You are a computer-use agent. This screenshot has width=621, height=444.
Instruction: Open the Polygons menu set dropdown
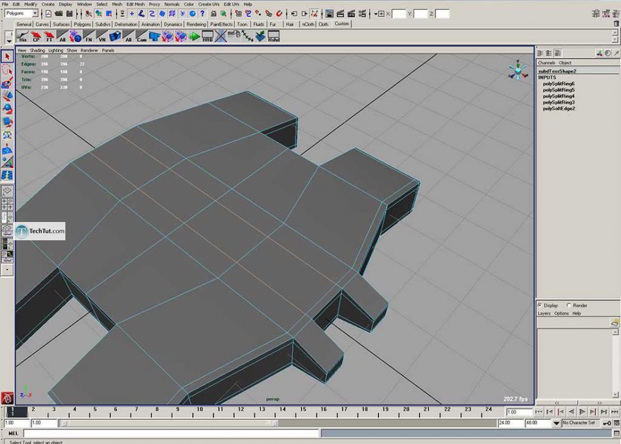tap(22, 13)
